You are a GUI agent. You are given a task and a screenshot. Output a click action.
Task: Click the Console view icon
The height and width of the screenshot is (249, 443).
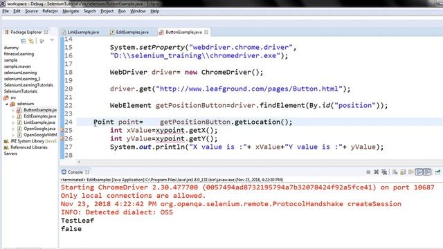point(64,172)
